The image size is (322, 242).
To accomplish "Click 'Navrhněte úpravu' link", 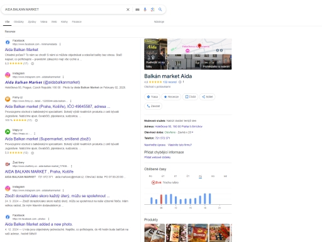I will (155, 145).
